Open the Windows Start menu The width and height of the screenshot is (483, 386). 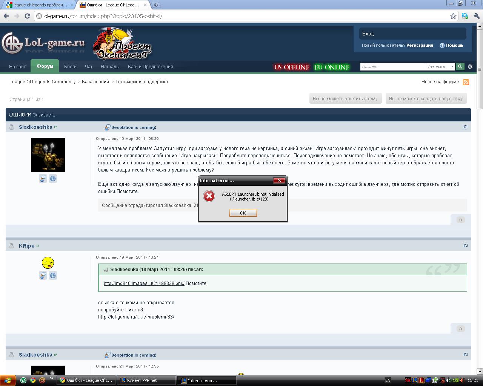pyautogui.click(x=8, y=381)
